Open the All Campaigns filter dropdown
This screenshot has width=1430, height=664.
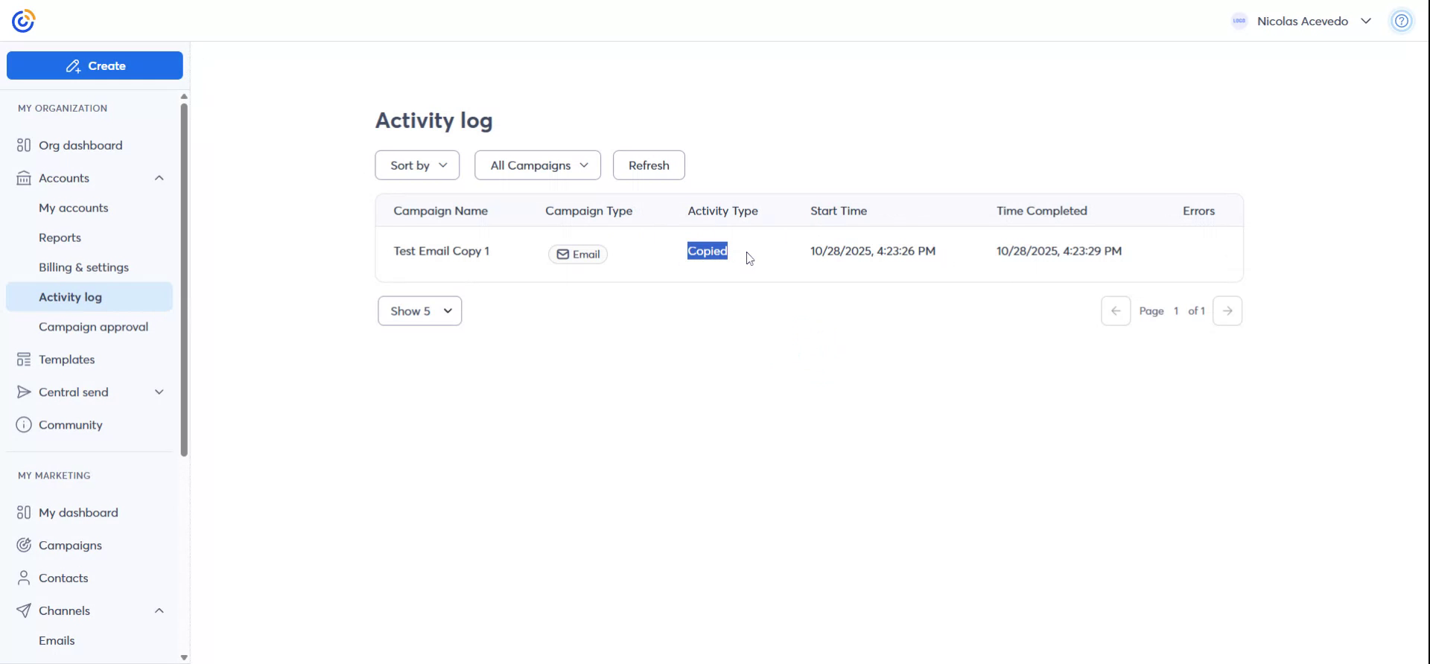tap(537, 165)
